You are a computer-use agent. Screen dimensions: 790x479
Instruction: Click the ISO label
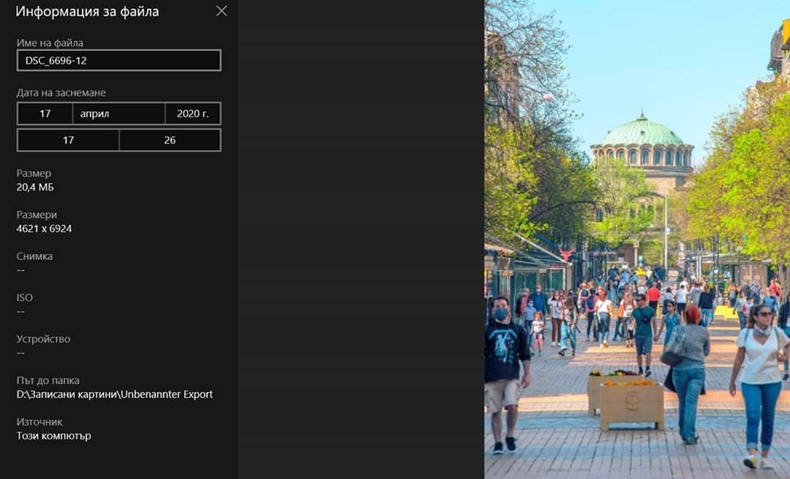25,297
